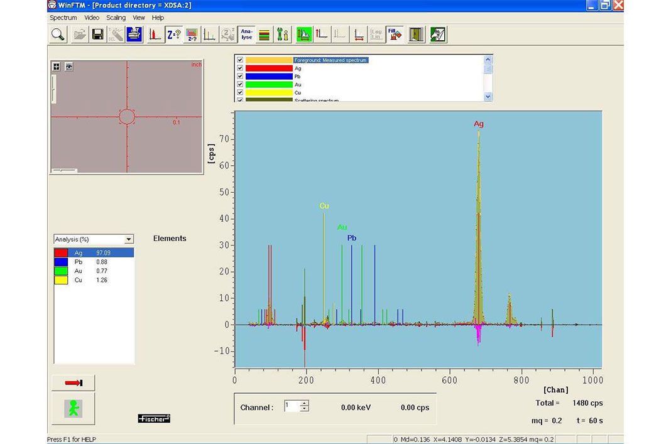The image size is (671, 444).
Task: Open the Analysis (%) dropdown
Action: click(129, 239)
